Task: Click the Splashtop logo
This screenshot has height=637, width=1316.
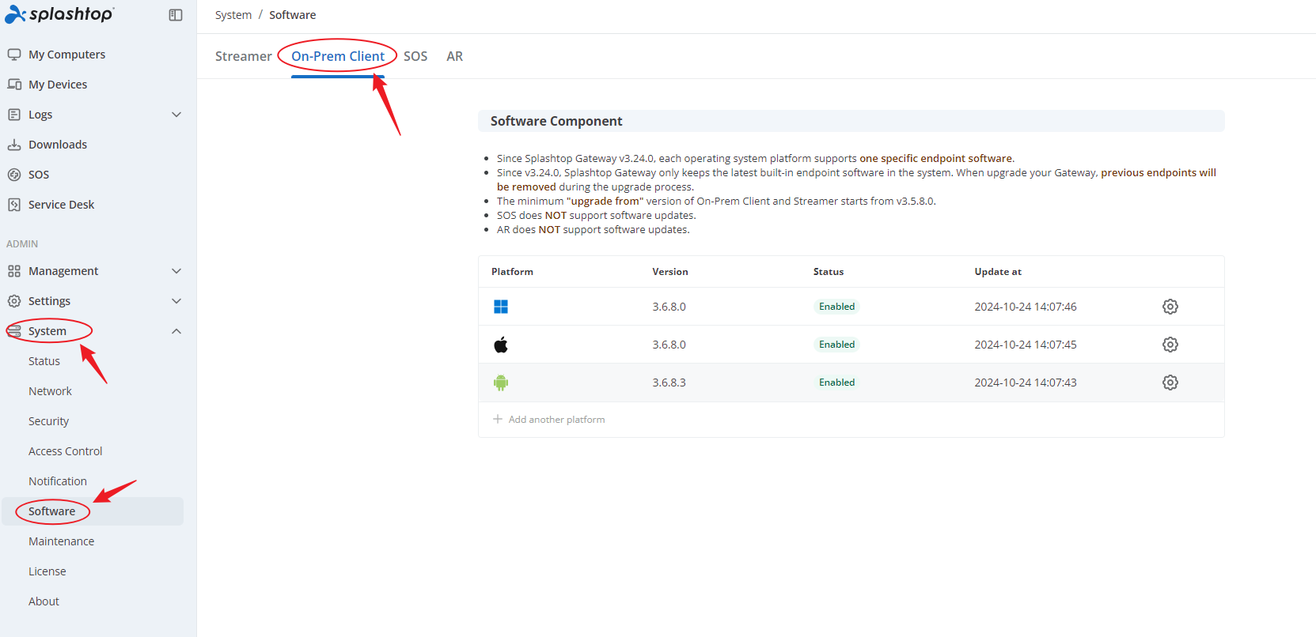Action: tap(59, 14)
